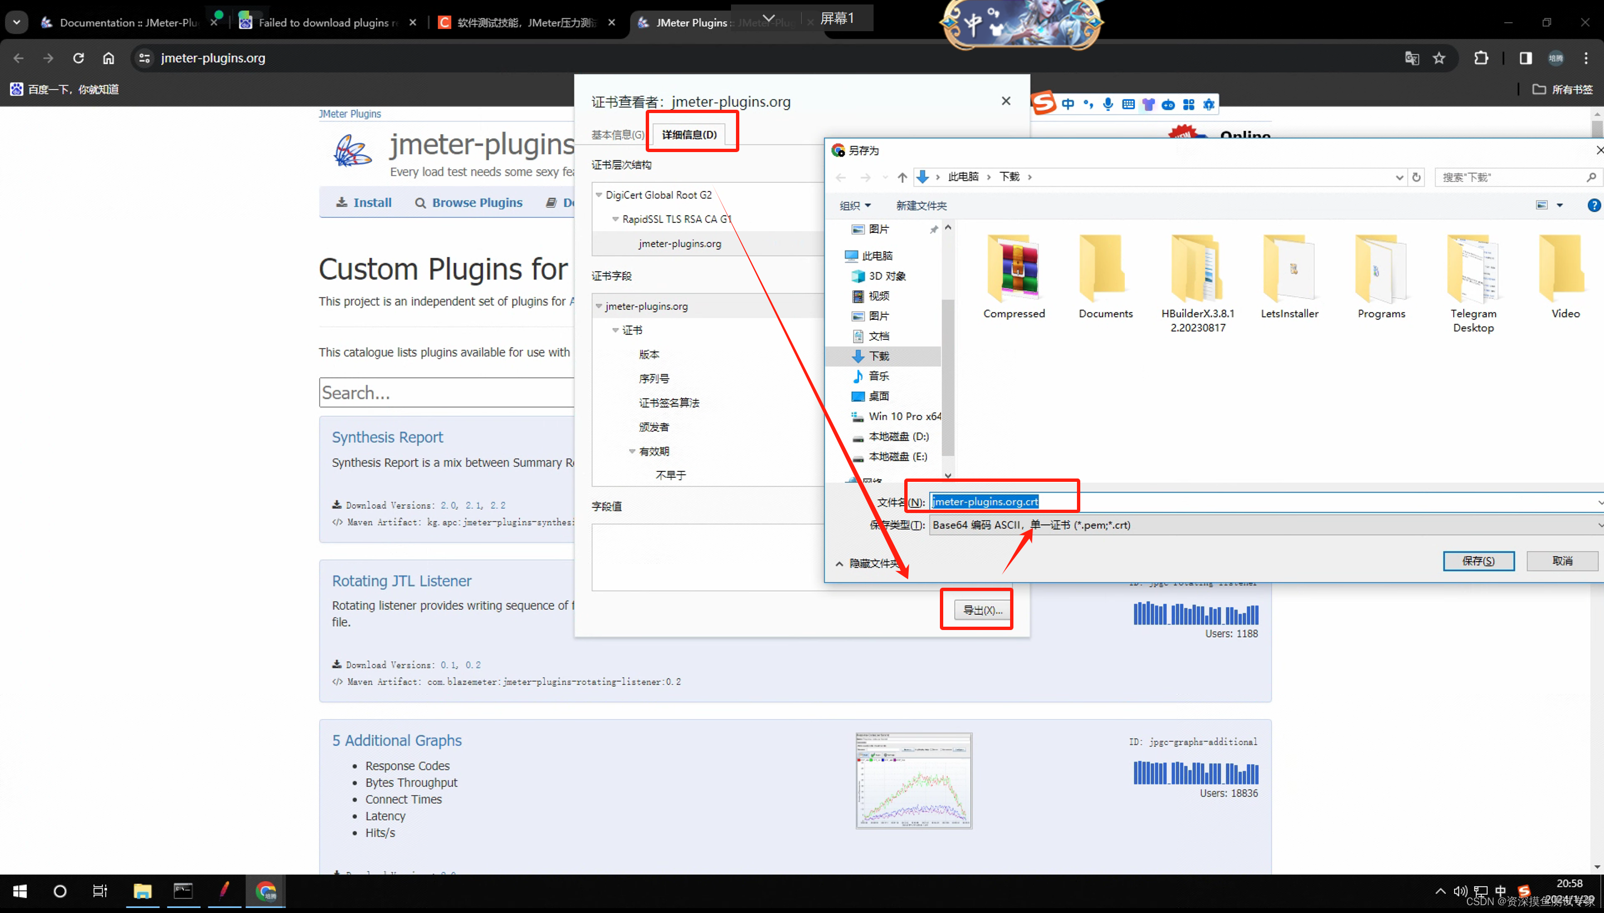Collapse RapidSSL TLS RSA CA G1 node
1604x913 pixels.
point(615,219)
